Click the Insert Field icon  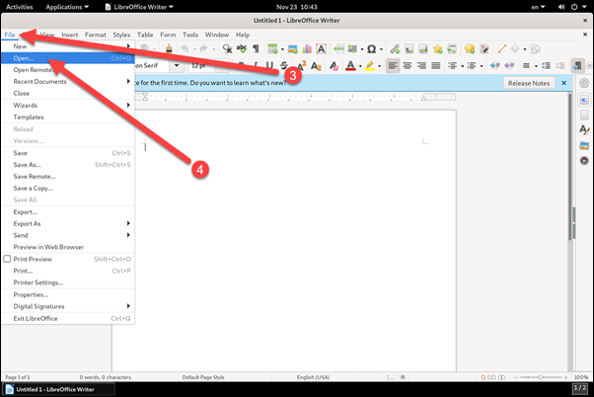pos(352,48)
